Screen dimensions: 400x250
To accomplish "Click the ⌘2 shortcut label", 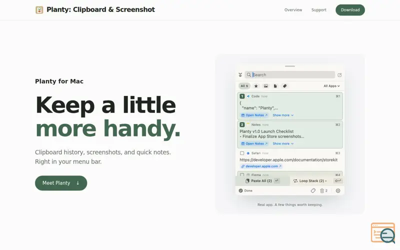I will 338,124.
